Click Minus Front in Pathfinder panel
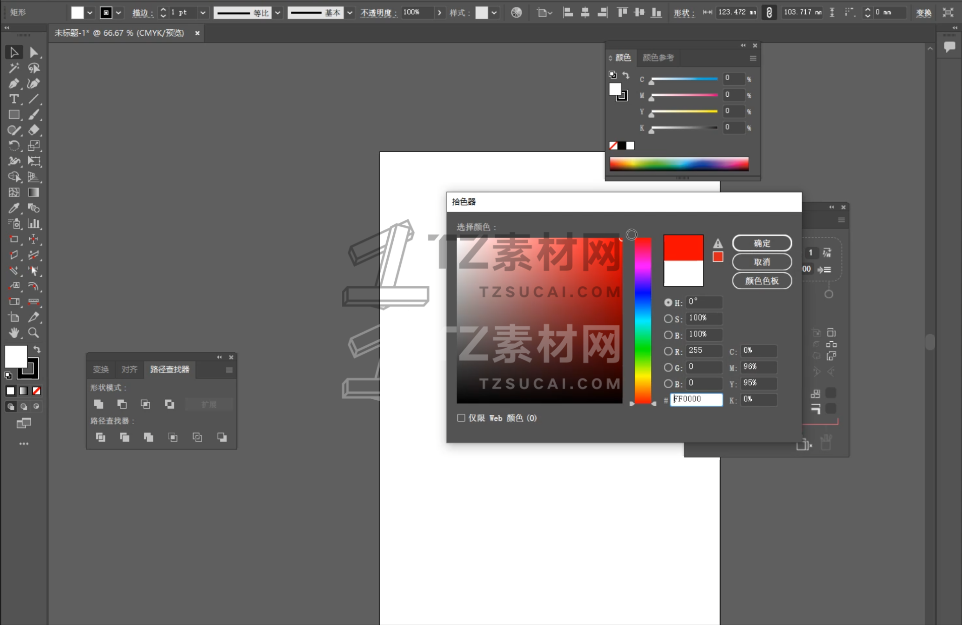Screen dimensions: 962x625 (x=122, y=404)
